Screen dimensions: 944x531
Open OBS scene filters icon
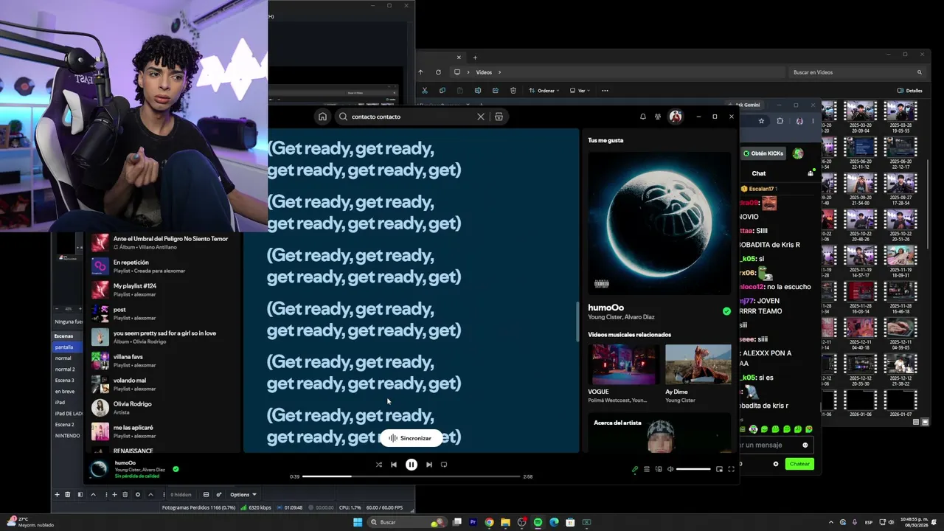click(x=80, y=494)
